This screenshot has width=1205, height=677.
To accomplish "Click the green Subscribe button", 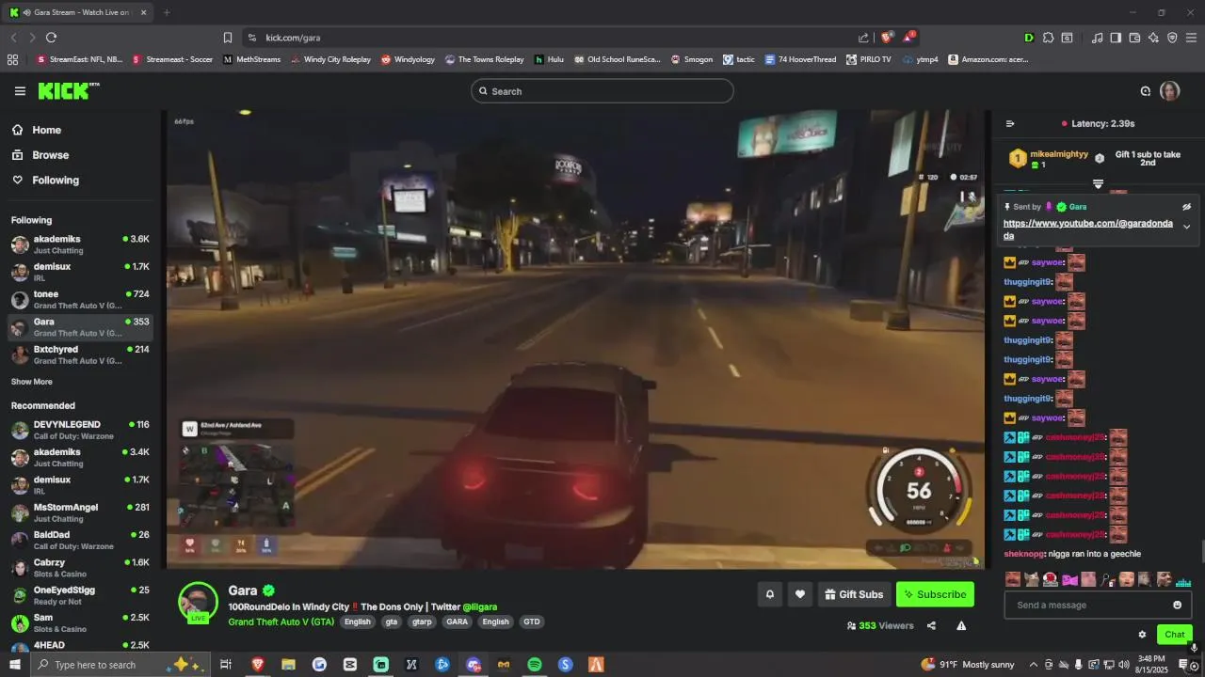I will 935,594.
